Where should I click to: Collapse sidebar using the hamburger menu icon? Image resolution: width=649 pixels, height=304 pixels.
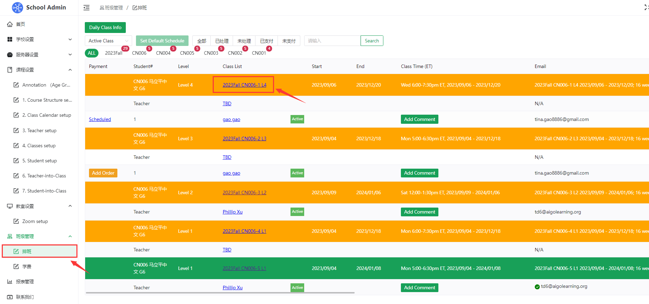point(87,8)
